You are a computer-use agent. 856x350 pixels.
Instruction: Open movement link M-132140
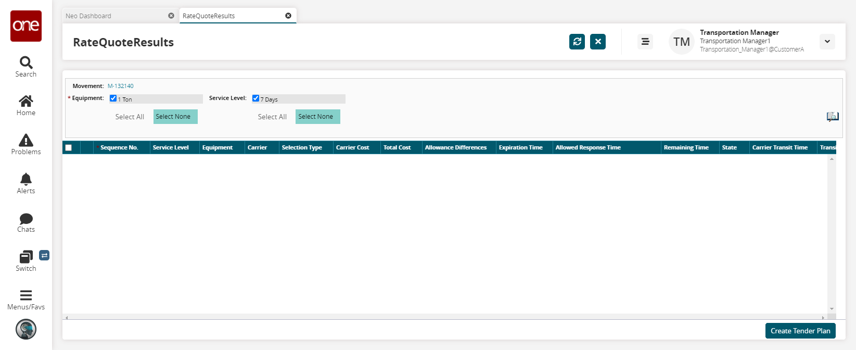pyautogui.click(x=121, y=86)
